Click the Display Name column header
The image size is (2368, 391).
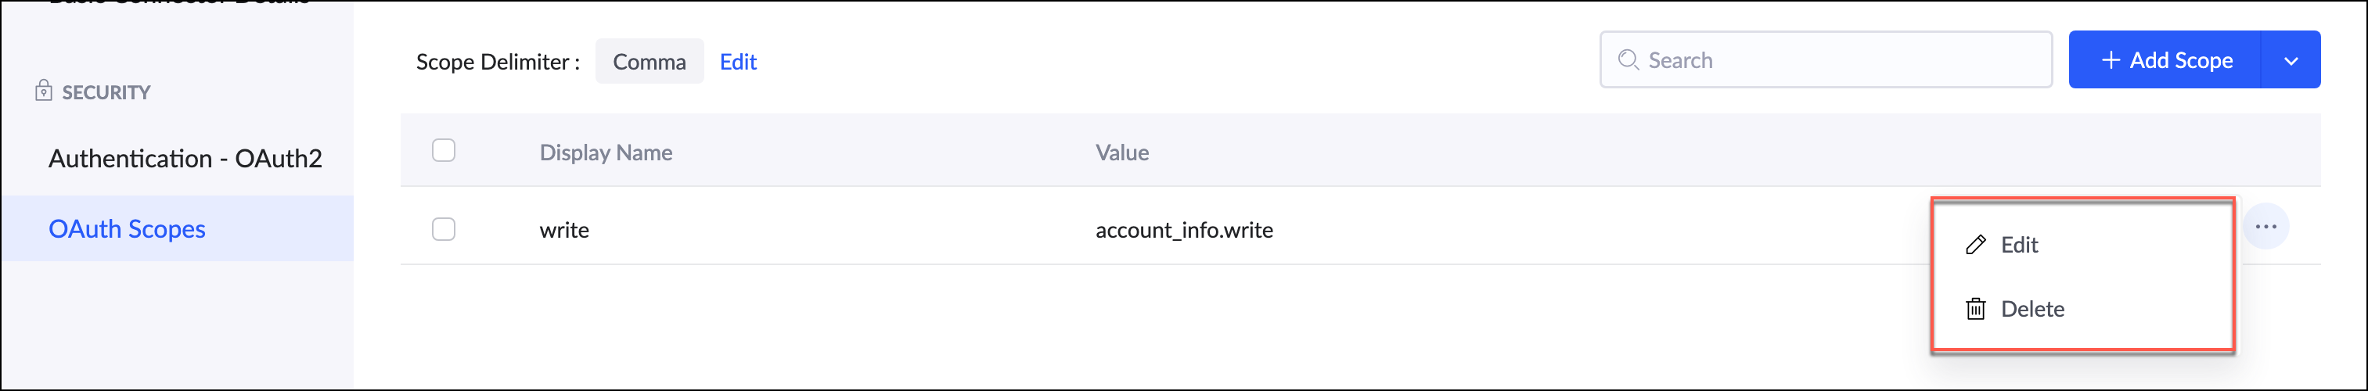pyautogui.click(x=606, y=152)
